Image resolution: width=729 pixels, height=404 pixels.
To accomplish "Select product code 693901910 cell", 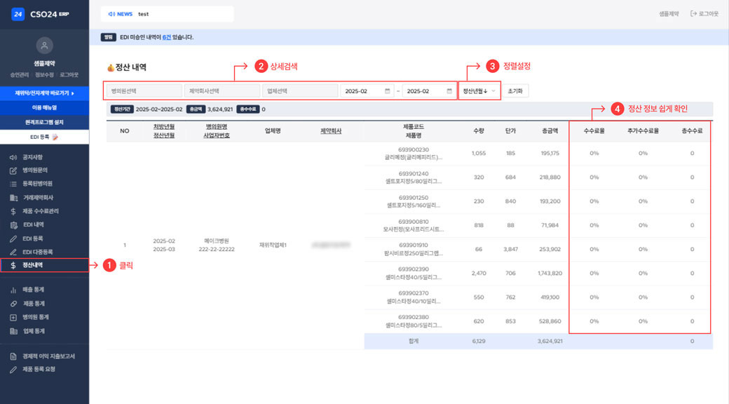I will click(x=414, y=245).
